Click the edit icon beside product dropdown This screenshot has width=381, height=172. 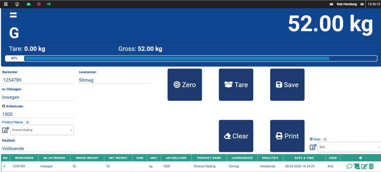coord(6,130)
